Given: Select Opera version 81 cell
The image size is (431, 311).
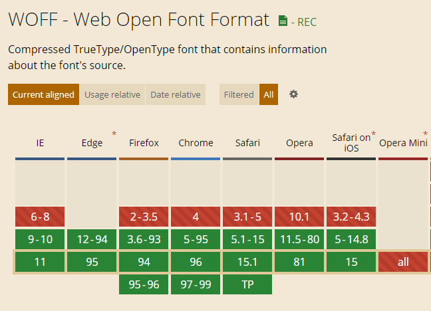Looking at the screenshot, I should [x=299, y=262].
